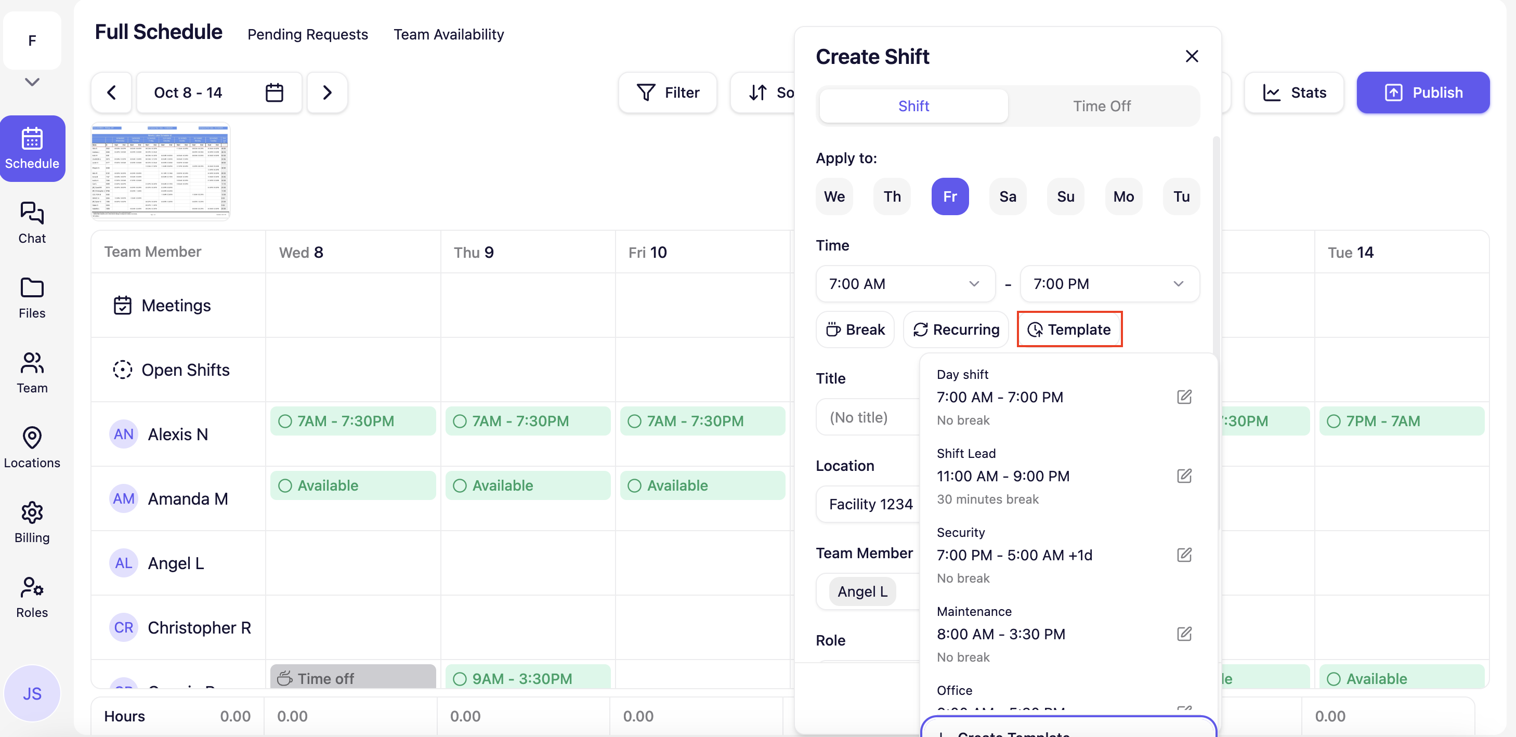Open the 7:00 PM end time dropdown

[1109, 284]
